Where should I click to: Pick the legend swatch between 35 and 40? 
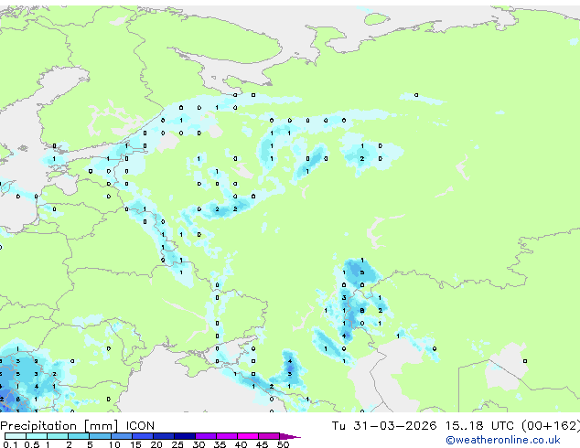tap(226, 436)
